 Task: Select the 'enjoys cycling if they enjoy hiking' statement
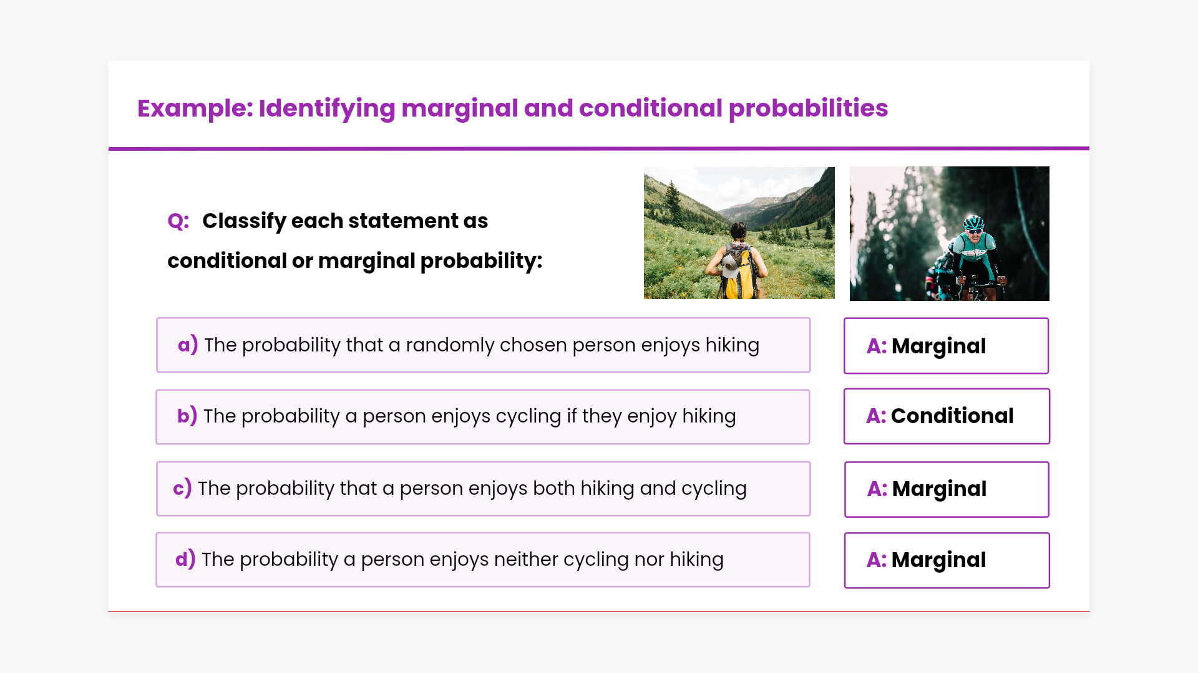pos(470,416)
